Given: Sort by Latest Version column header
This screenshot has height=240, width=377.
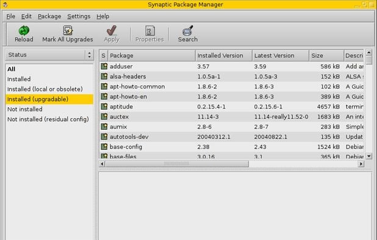Looking at the screenshot, I should 281,55.
